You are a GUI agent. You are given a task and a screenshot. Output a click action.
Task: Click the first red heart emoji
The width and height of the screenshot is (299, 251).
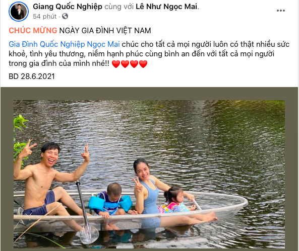(116, 64)
